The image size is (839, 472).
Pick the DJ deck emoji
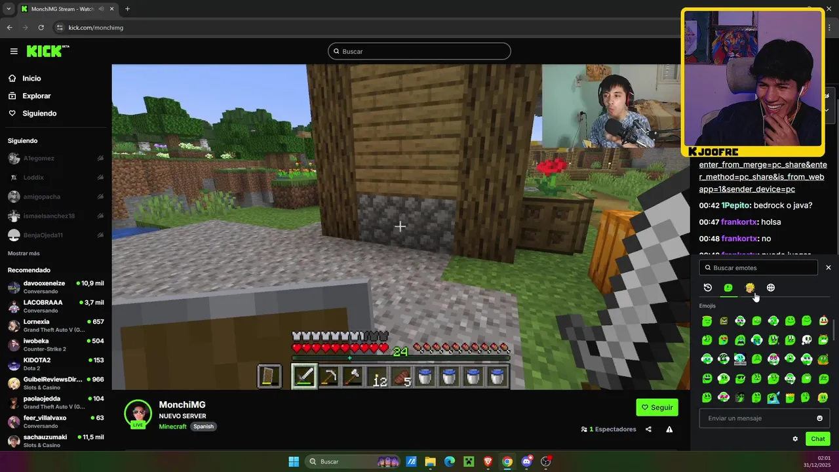(740, 359)
